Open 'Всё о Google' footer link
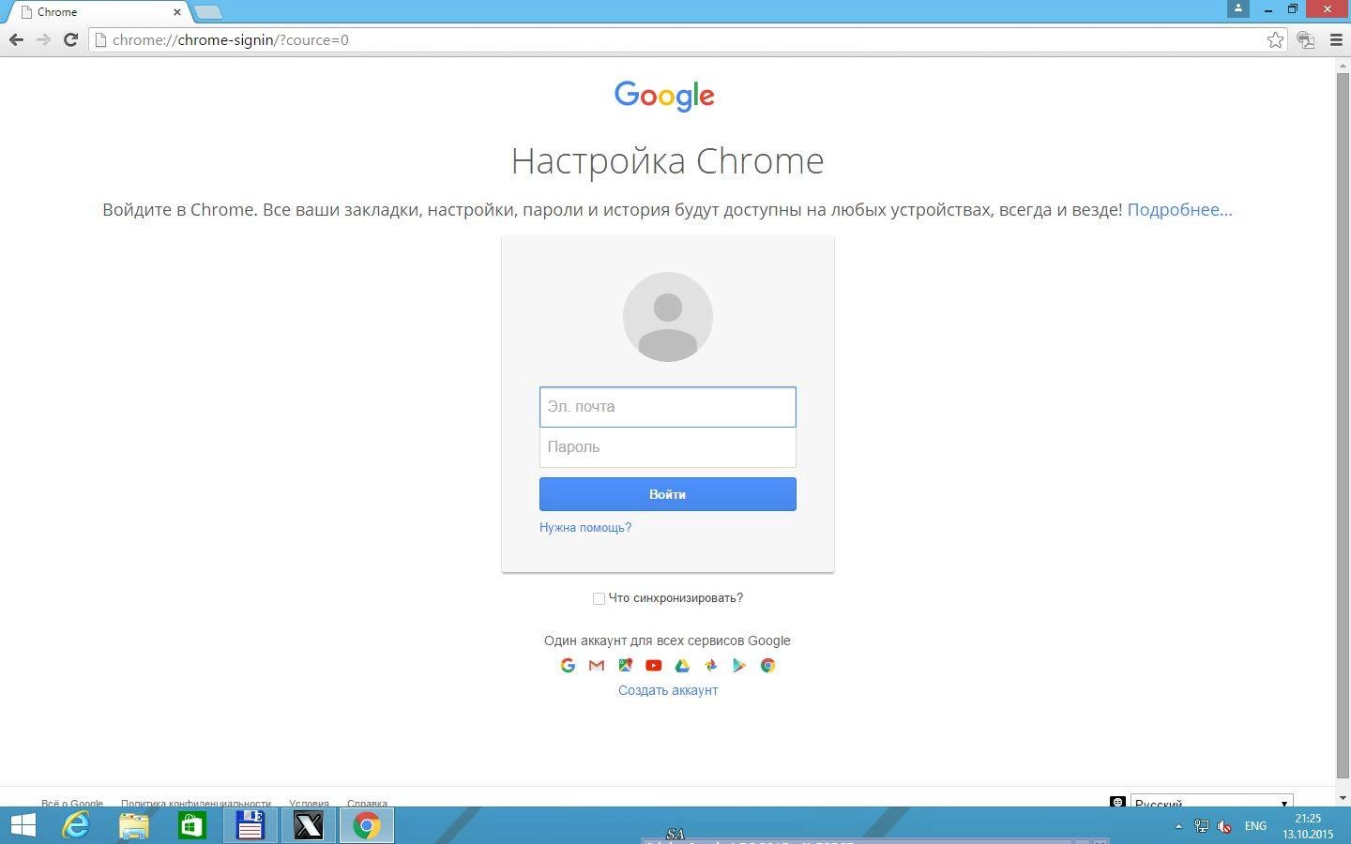Screen dimensions: 1351x844 click(x=72, y=803)
